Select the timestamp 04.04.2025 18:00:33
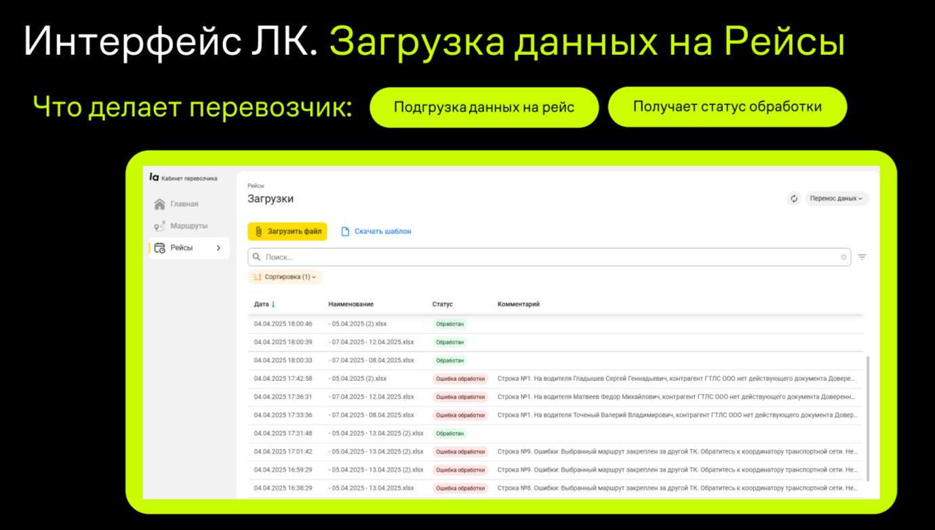 (283, 361)
